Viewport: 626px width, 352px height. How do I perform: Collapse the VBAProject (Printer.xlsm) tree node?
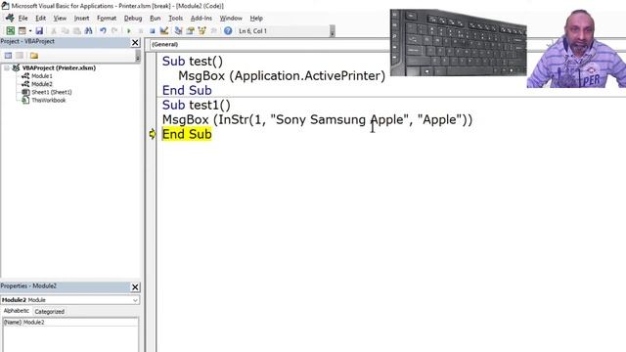pos(7,68)
